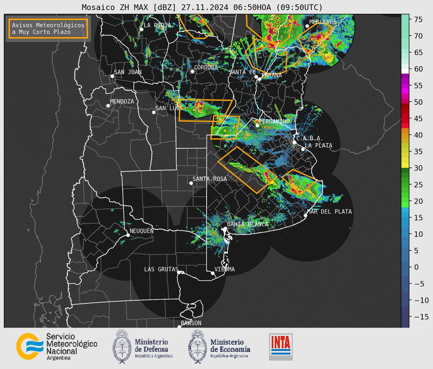Click the map title Mosaico ZH MAX
The height and width of the screenshot is (369, 433).
point(202,7)
